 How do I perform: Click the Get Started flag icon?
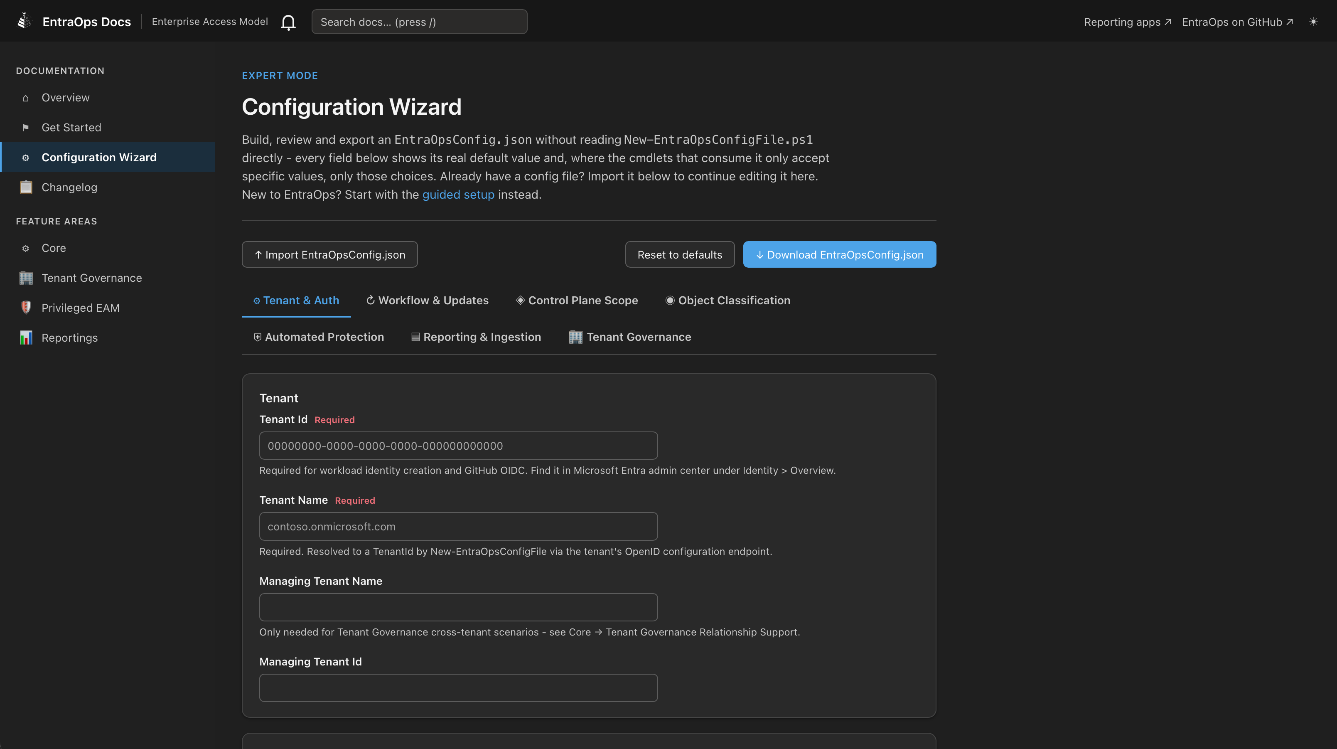(25, 128)
